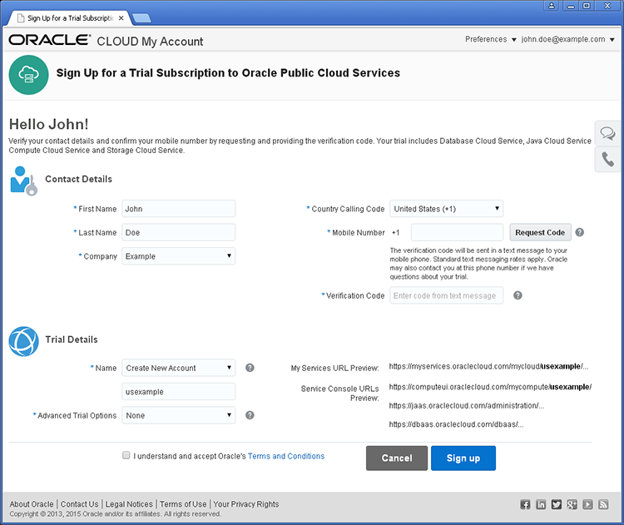Open the Terms of Use footer link
624x525 pixels.
click(183, 504)
